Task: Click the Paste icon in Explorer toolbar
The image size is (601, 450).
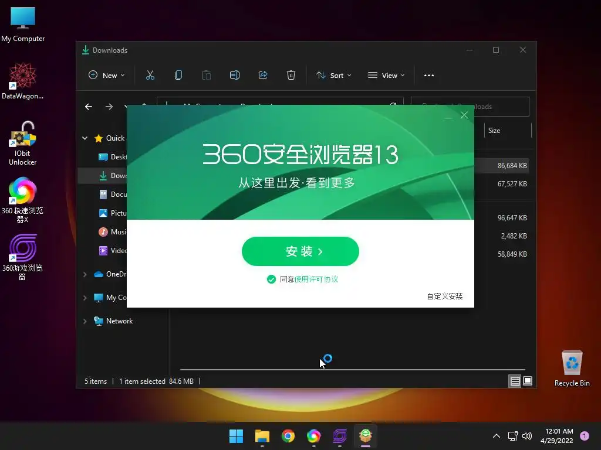Action: (207, 76)
